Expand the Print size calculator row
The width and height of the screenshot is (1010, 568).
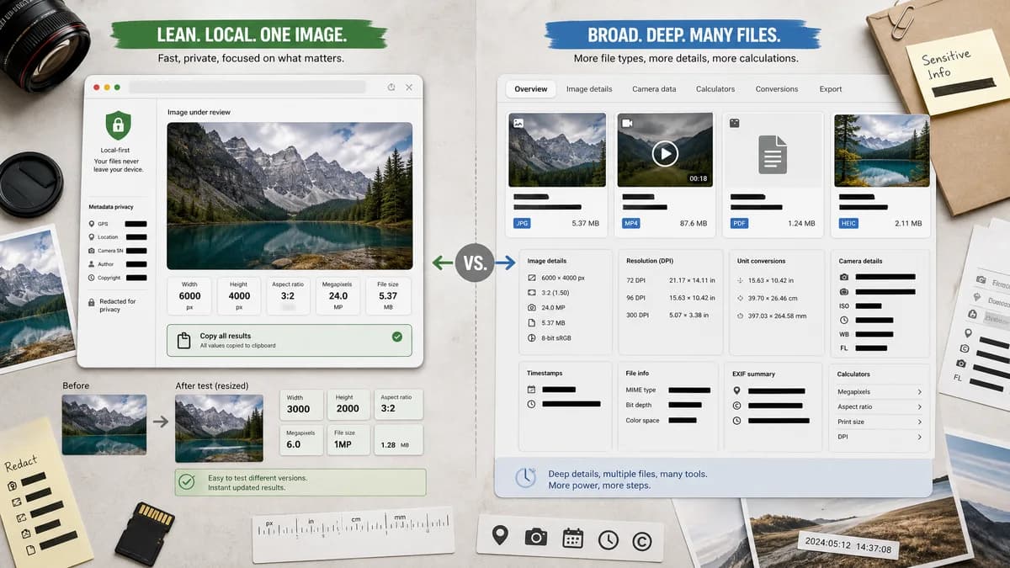(x=880, y=422)
